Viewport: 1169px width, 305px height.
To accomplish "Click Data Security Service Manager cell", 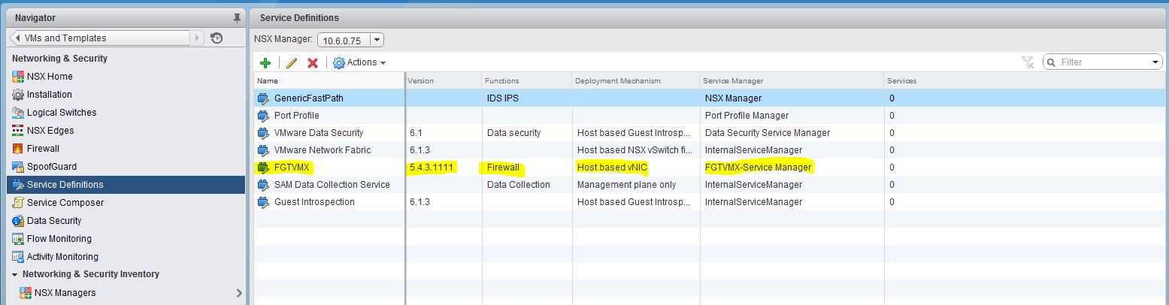I will (x=768, y=133).
